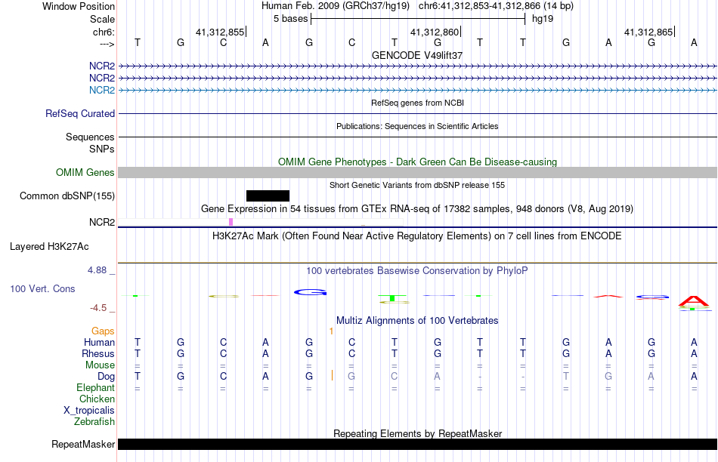Click the '100 Vert. Cons' side label

(x=42, y=288)
